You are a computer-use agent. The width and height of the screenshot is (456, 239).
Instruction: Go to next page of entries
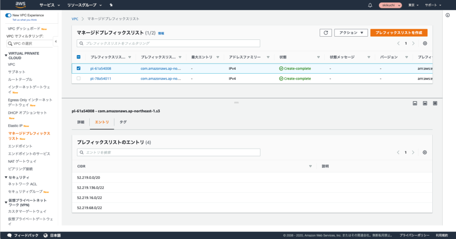pos(413,153)
